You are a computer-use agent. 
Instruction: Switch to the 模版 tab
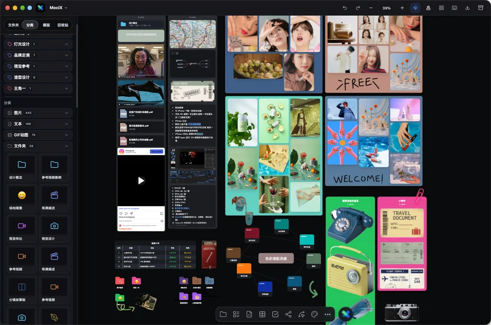coord(47,25)
